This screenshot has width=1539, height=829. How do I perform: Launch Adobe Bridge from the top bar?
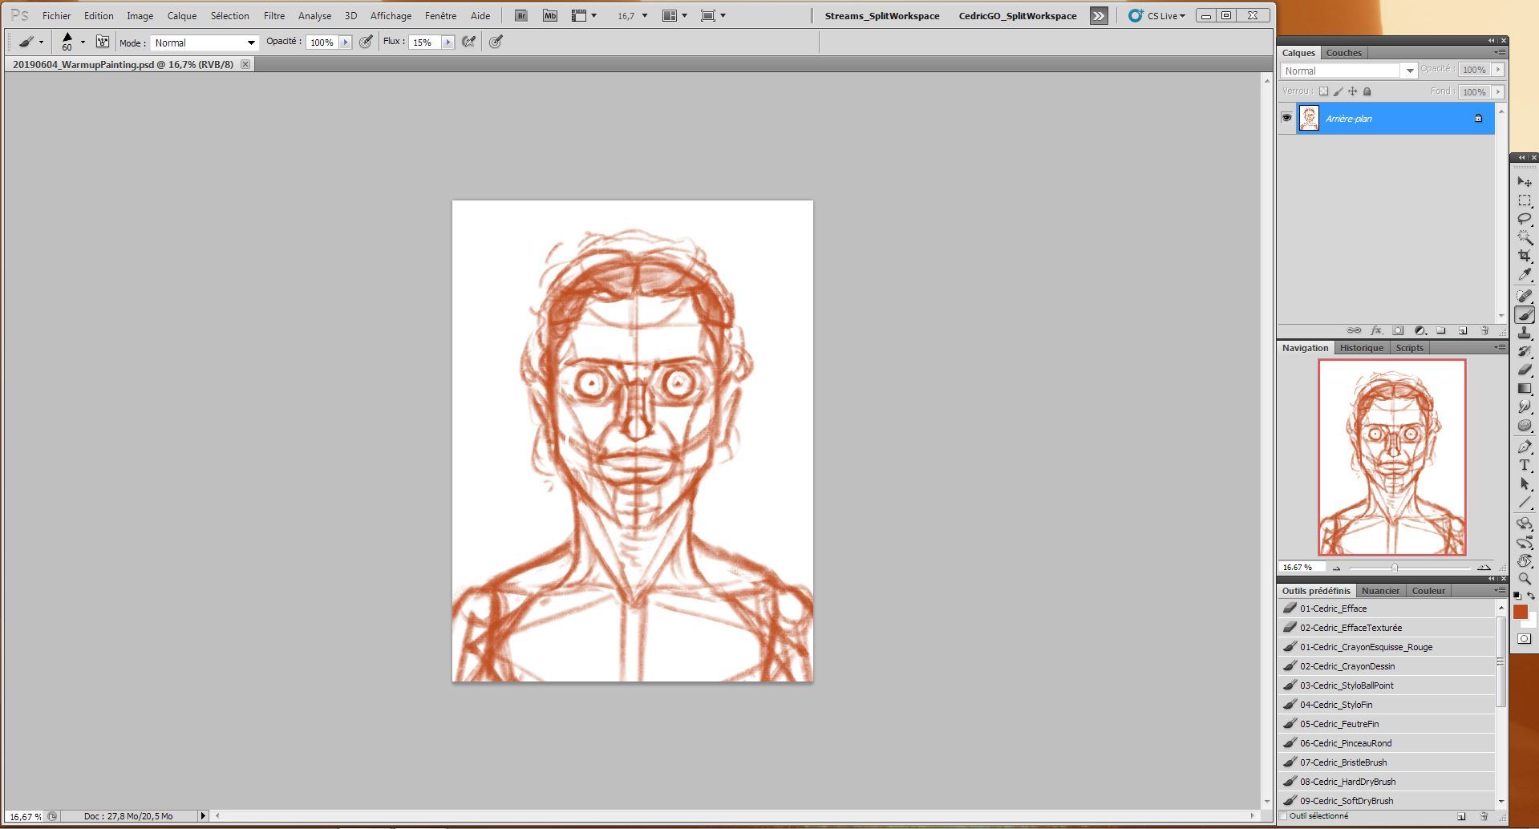(521, 15)
